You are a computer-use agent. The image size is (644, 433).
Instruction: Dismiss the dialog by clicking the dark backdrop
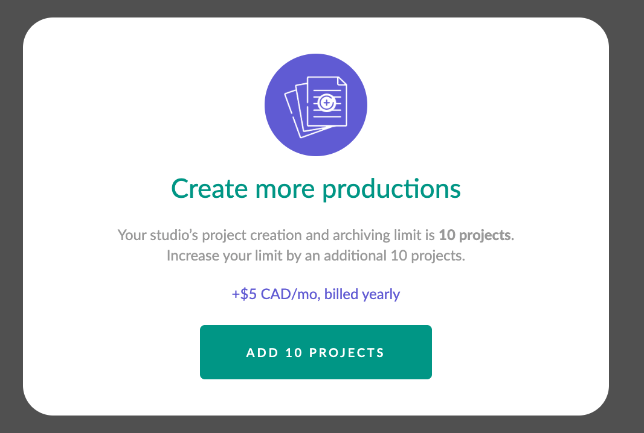coord(10,216)
